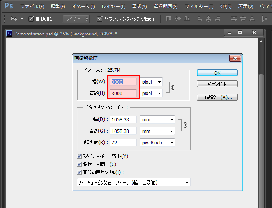Viewport: 272px width, 208px height.
Task: Open the pixel unit dropdown for 高さ(H)
Action: pyautogui.click(x=151, y=93)
